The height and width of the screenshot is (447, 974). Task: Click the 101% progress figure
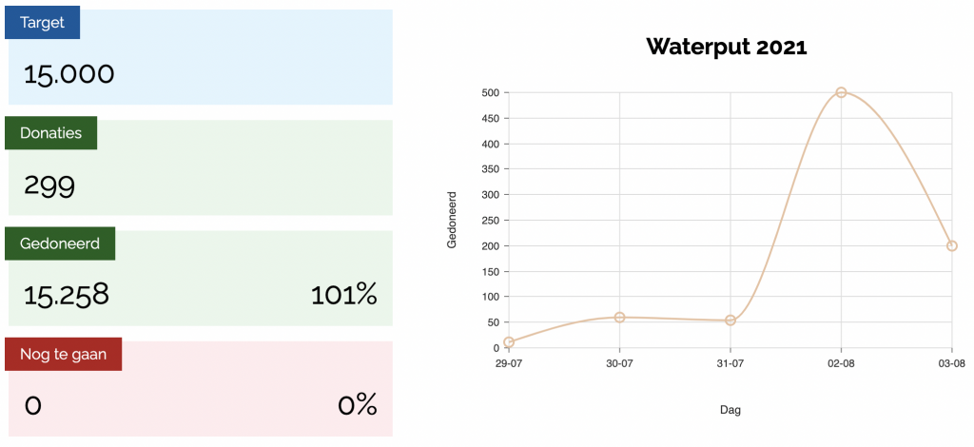click(344, 296)
